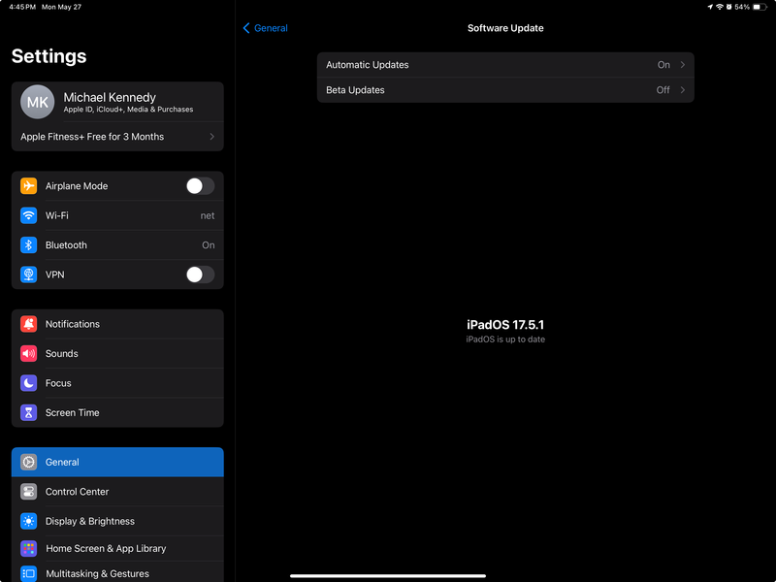Open Bluetooth settings showing On

click(x=117, y=245)
